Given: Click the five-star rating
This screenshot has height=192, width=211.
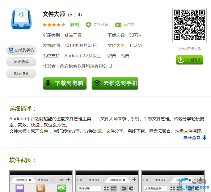Looking at the screenshot, I should pos(54,25).
